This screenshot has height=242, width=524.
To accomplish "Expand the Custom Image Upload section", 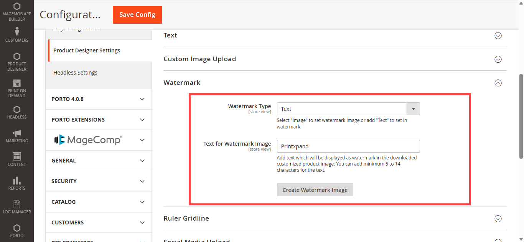I will point(498,59).
